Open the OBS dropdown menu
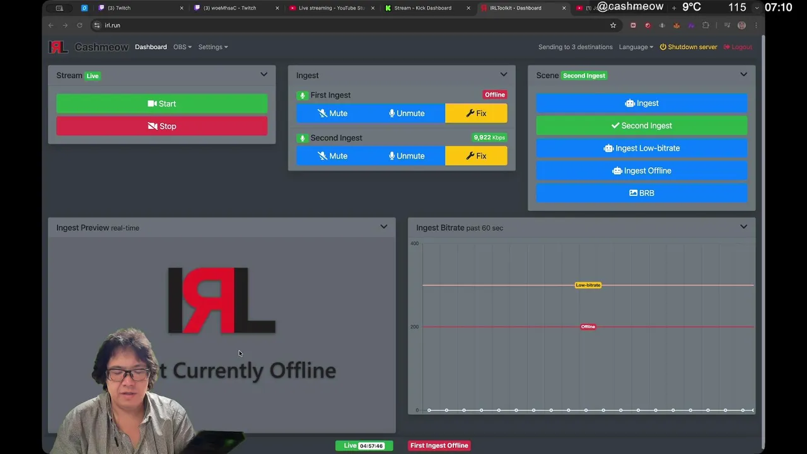 (x=182, y=47)
